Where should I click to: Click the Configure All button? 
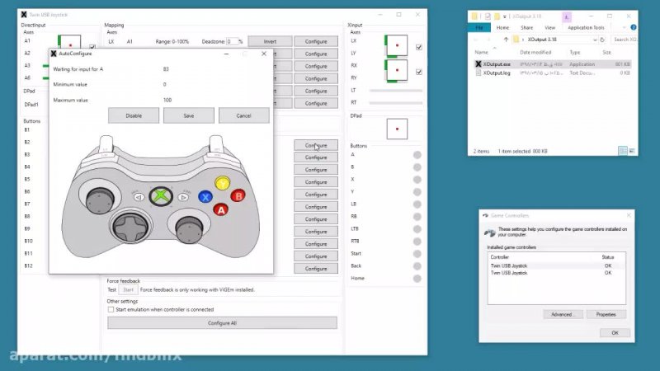(222, 322)
